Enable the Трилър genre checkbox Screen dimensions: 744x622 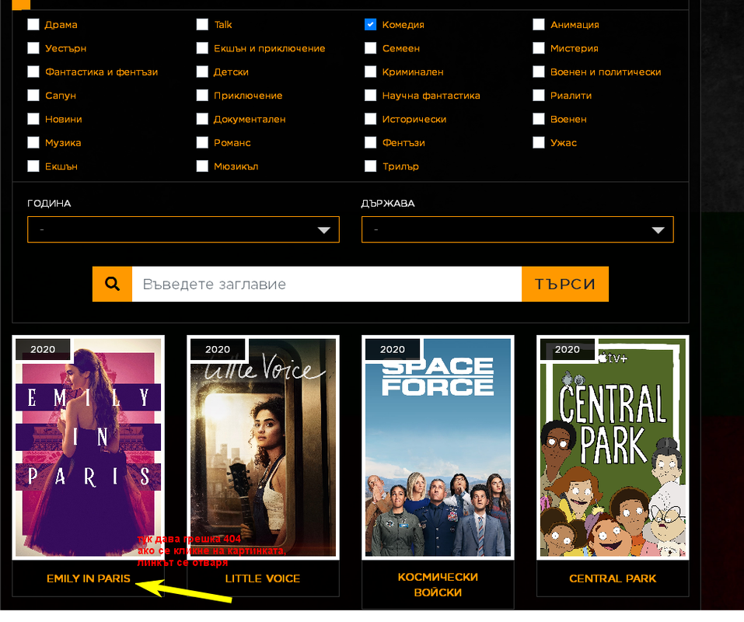point(371,166)
